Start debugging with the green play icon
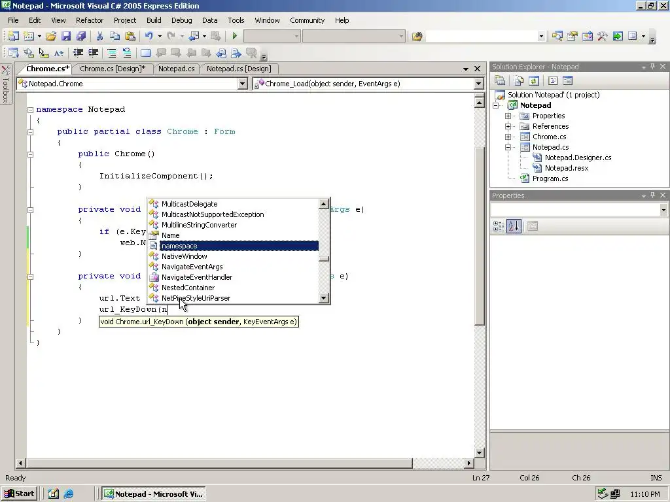Image resolution: width=670 pixels, height=502 pixels. click(x=235, y=37)
